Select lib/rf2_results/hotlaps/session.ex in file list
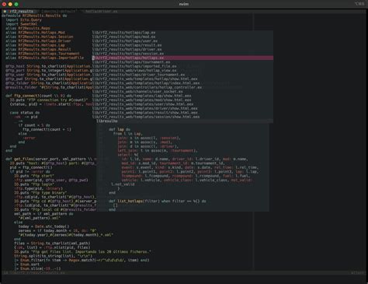This screenshot has height=284, width=368. [x=128, y=54]
